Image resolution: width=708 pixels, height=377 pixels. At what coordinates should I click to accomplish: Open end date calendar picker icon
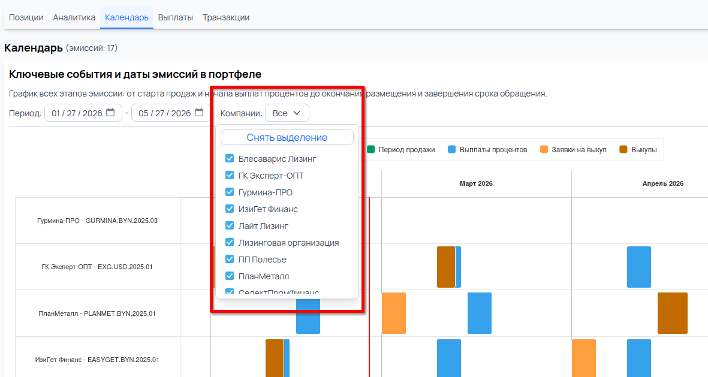(x=199, y=113)
